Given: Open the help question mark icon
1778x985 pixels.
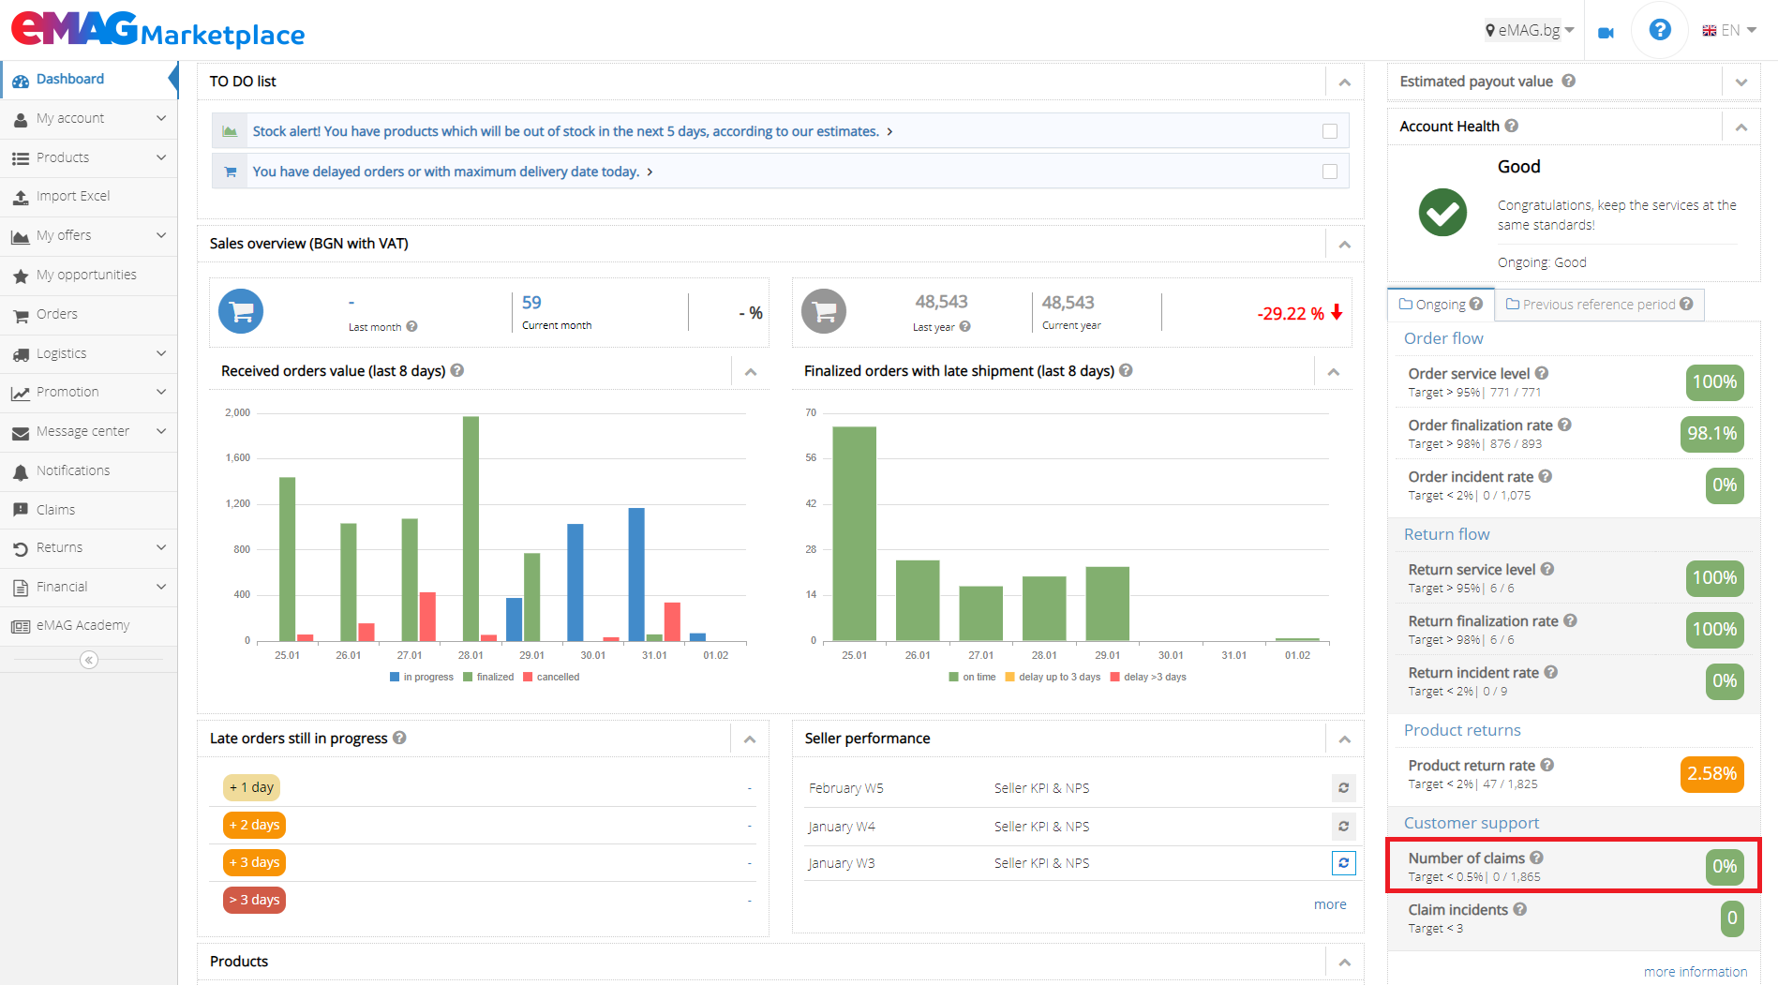Looking at the screenshot, I should (1659, 29).
